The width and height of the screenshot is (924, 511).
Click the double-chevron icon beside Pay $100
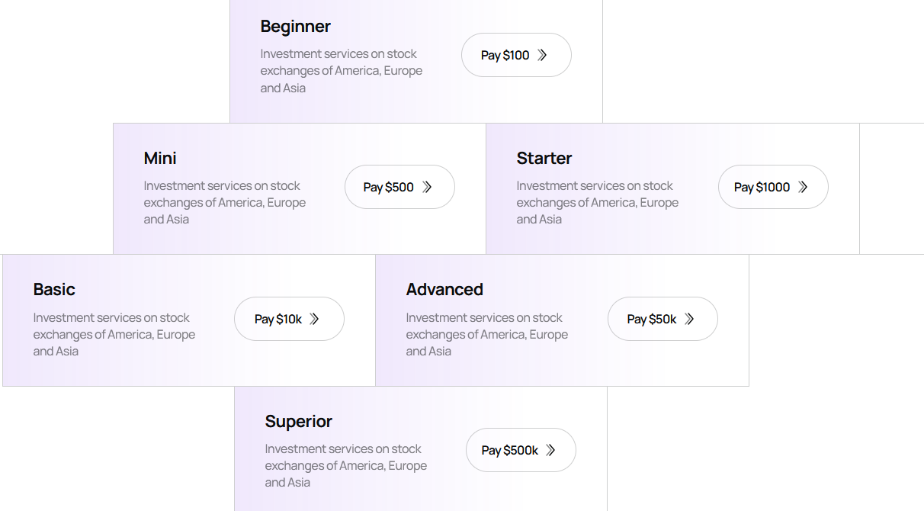tap(542, 55)
